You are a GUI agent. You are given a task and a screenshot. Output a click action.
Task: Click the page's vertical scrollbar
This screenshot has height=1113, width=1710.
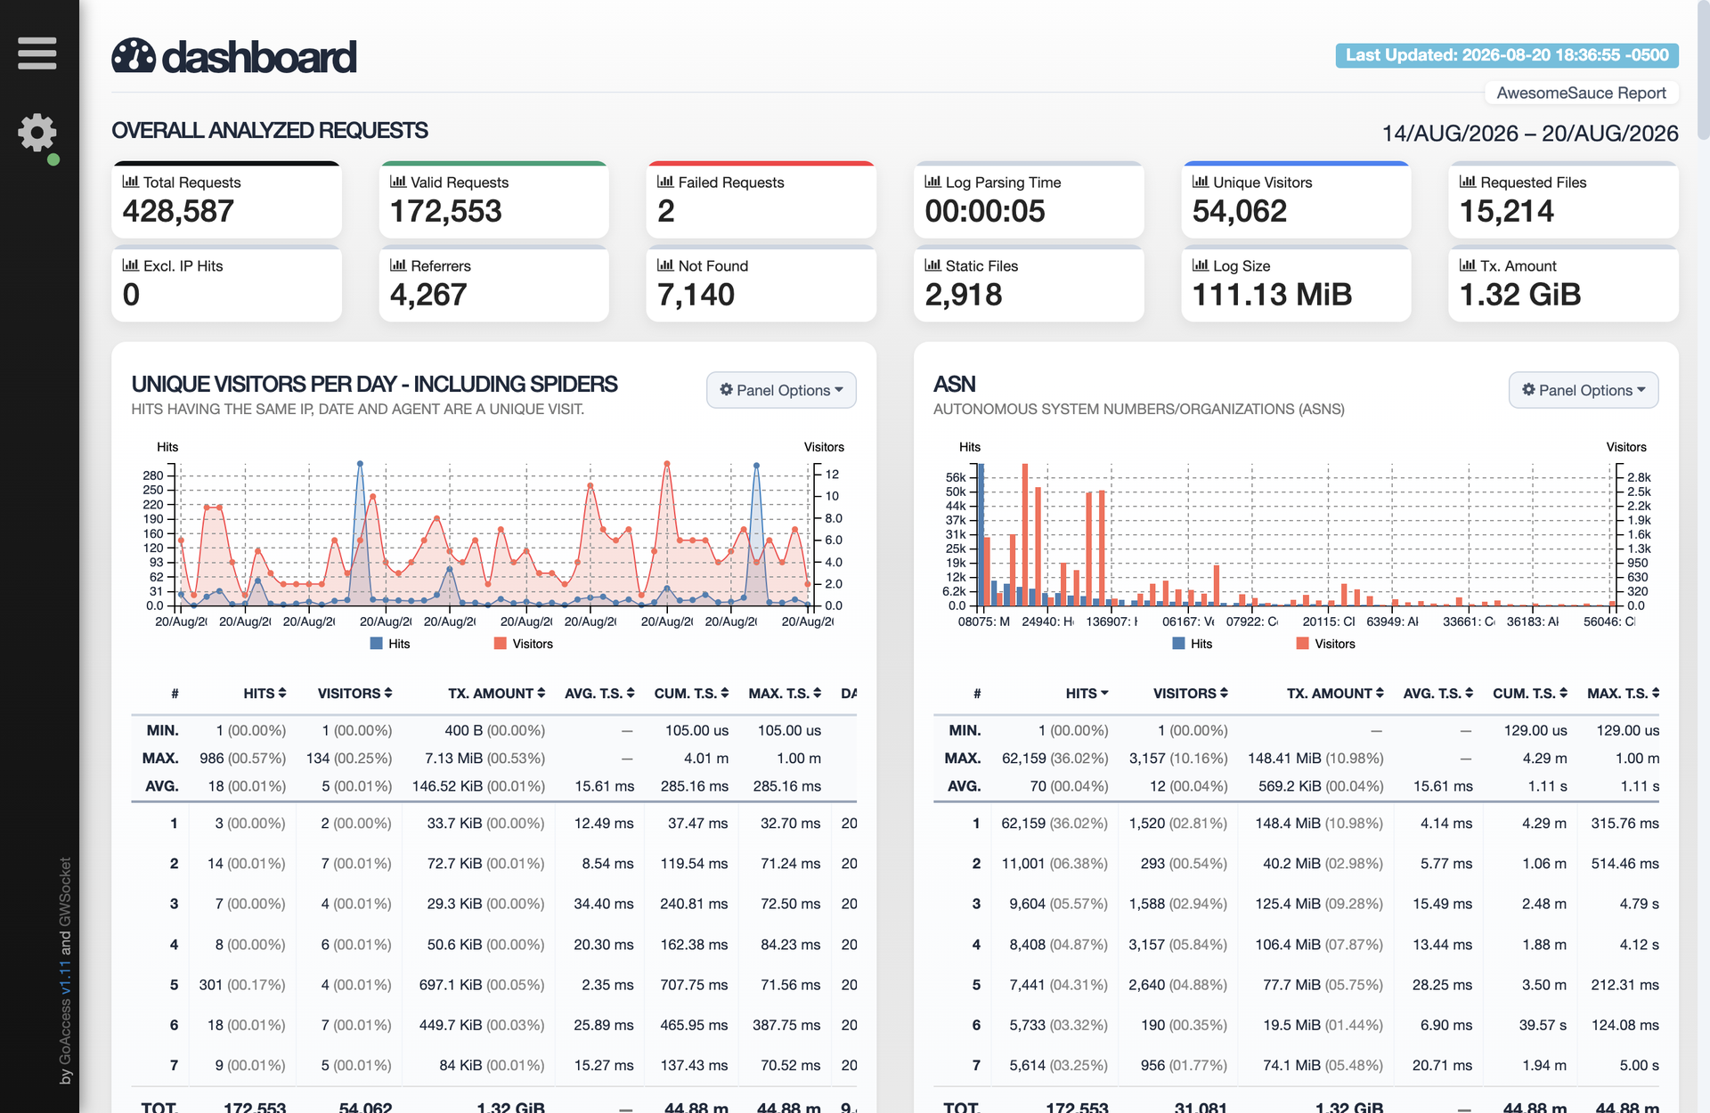[x=1703, y=71]
